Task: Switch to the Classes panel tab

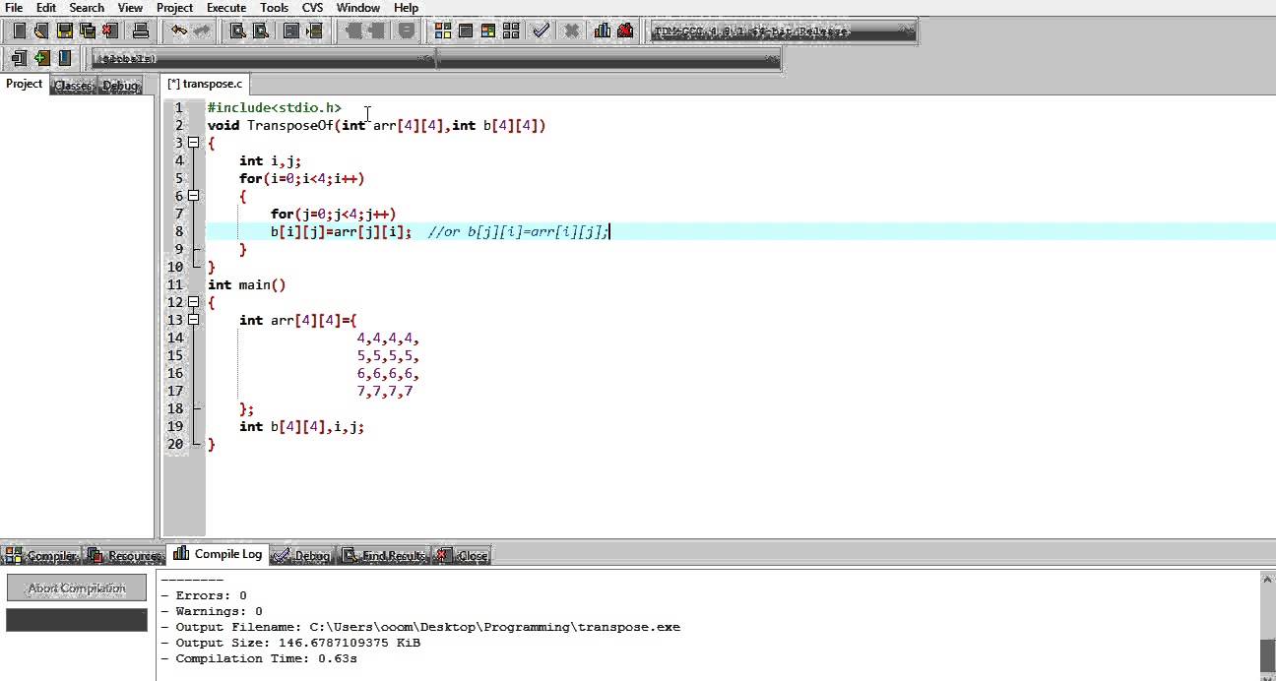Action: point(72,86)
